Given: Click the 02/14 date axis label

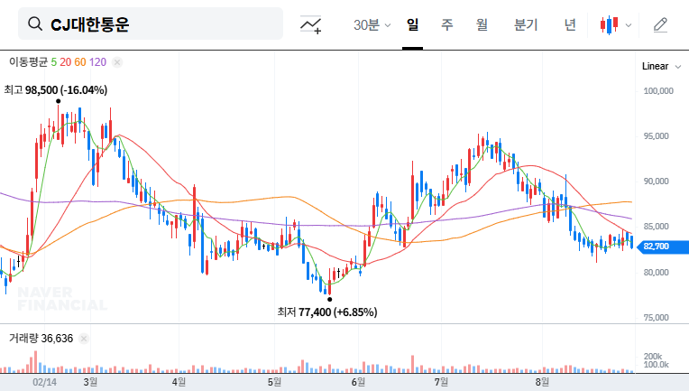Looking at the screenshot, I should [44, 382].
